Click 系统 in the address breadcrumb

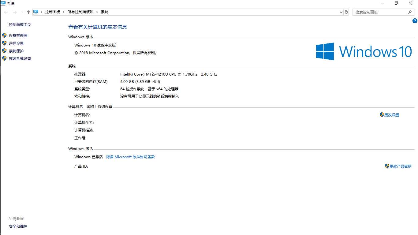tap(105, 12)
